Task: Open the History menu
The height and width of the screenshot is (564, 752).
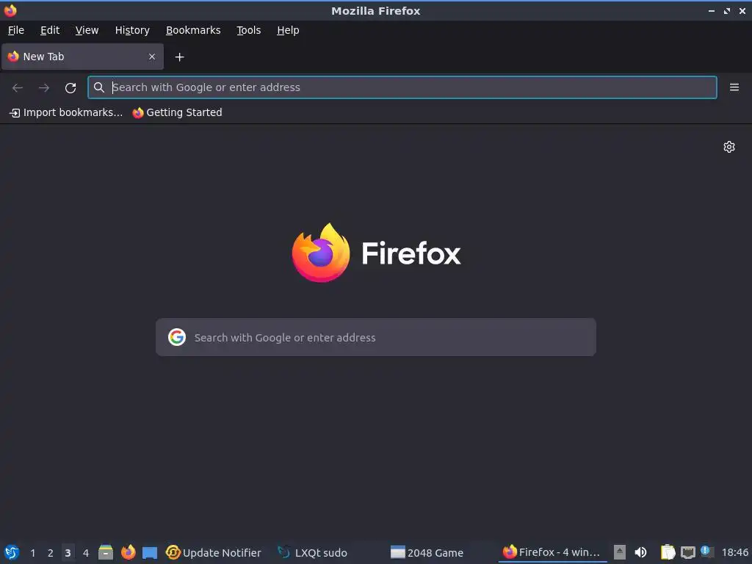Action: 132,30
